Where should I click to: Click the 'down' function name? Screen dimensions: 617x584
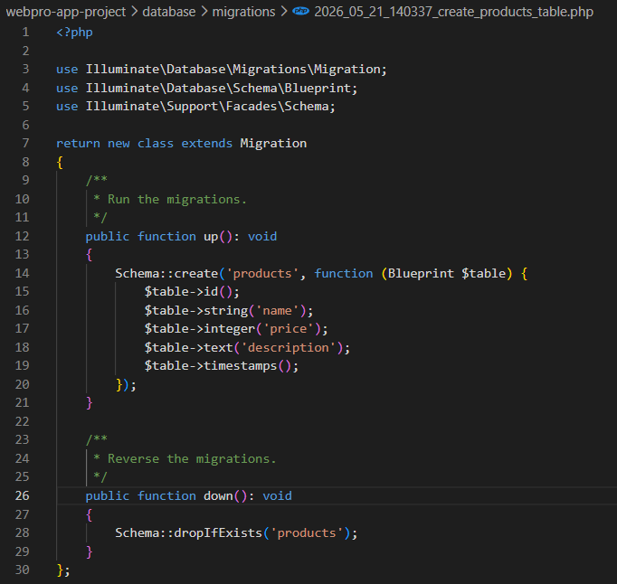pyautogui.click(x=218, y=496)
